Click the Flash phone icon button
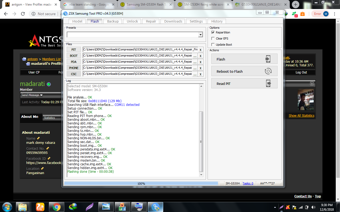Image resolution: width=340 pixels, height=212 pixels. click(268, 59)
